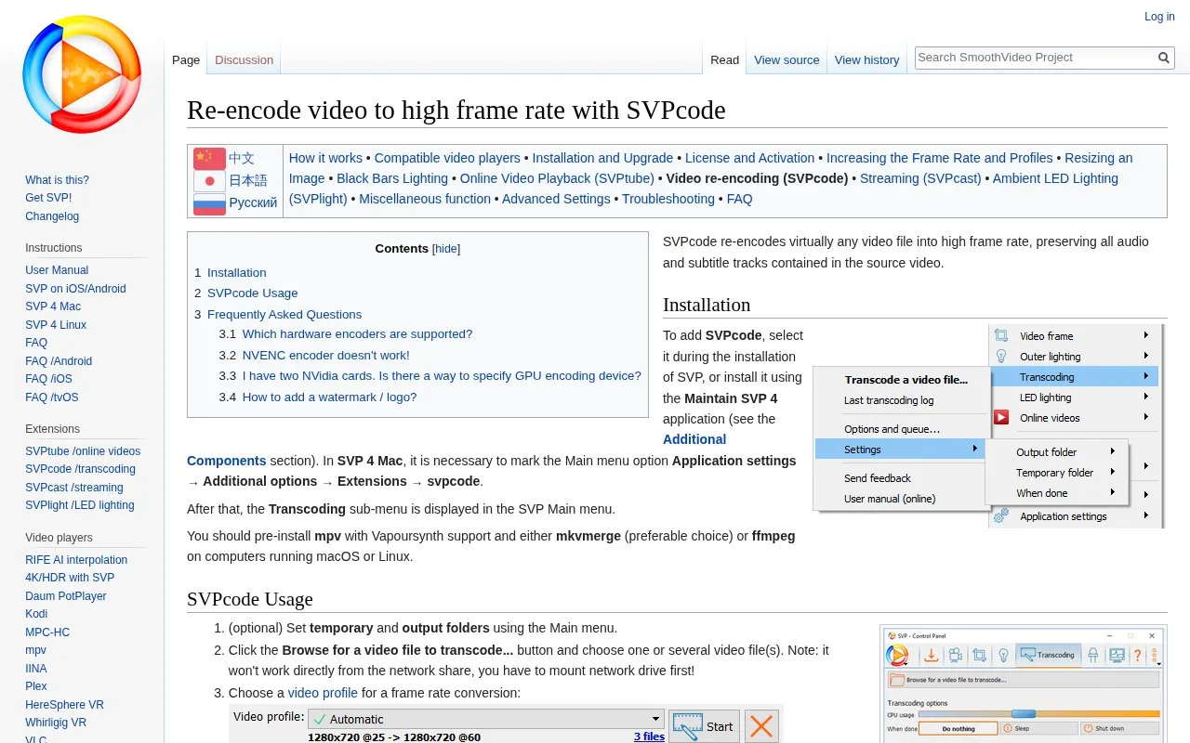Open the SVP Control Panel screenshot thumbnail
This screenshot has width=1190, height=743.
tap(1023, 687)
